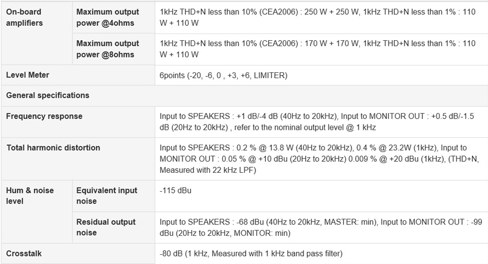Select the Maximum output power @4ohms label

[108, 17]
